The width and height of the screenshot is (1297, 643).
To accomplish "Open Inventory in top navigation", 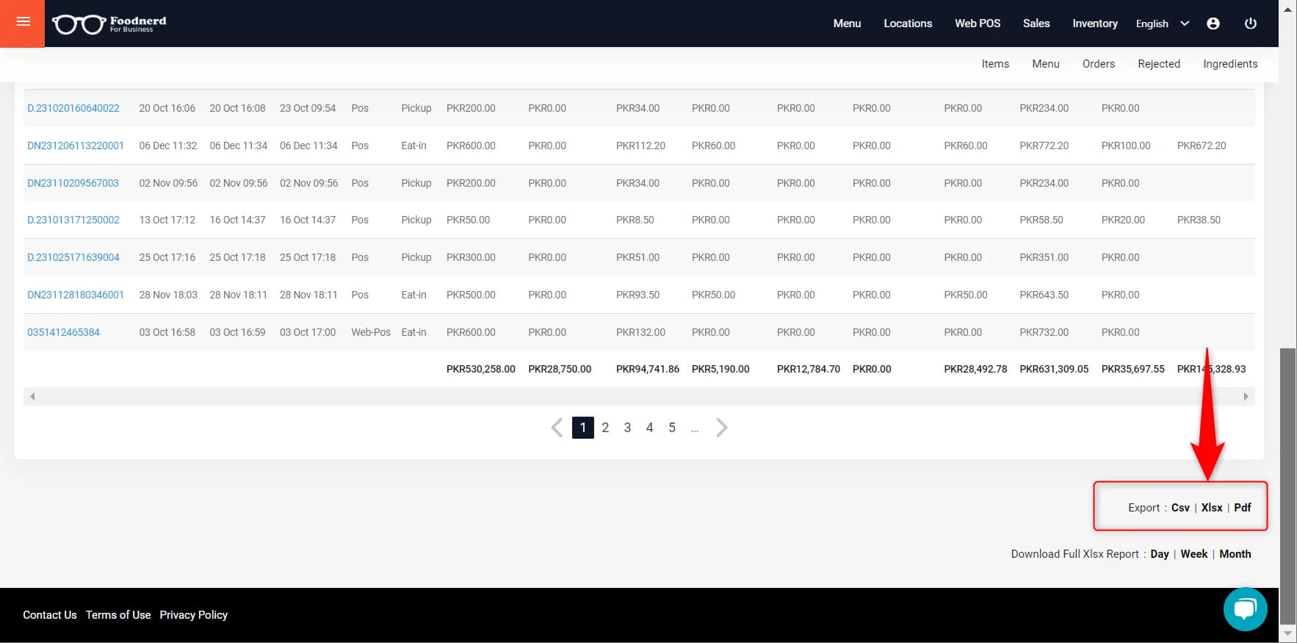I will 1095,24.
